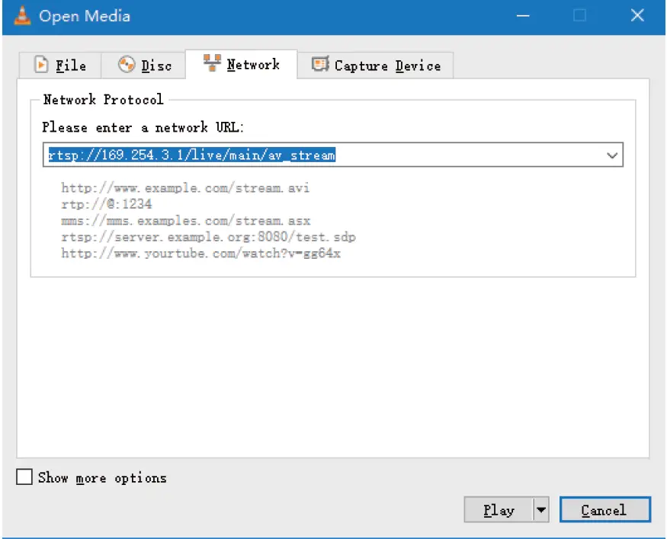
Task: Go to the Capture Device tab
Action: (376, 65)
